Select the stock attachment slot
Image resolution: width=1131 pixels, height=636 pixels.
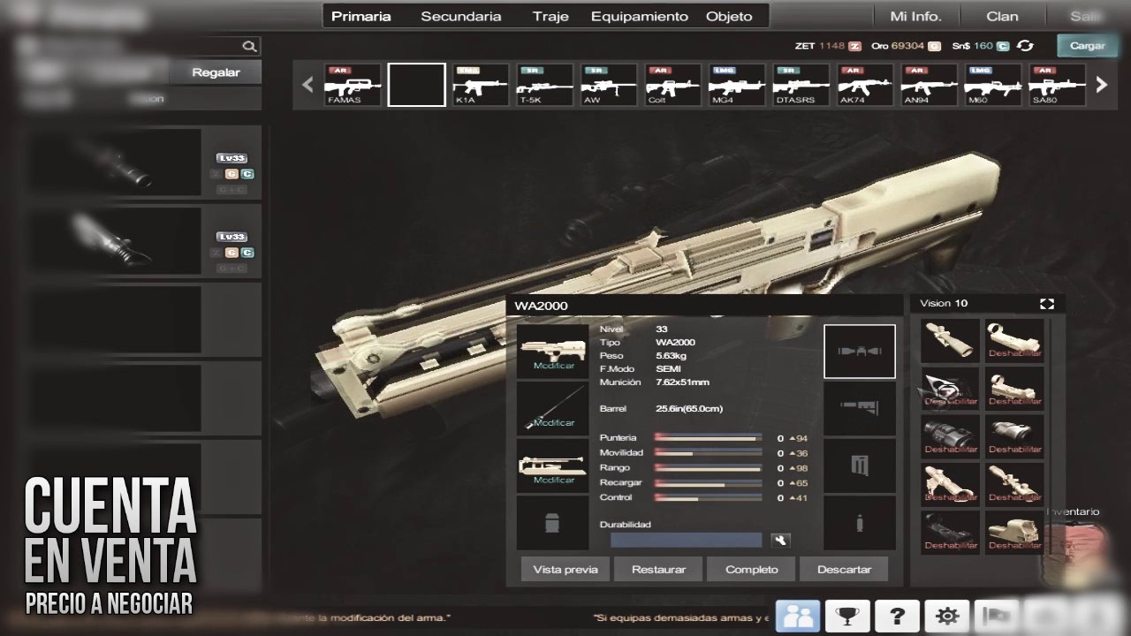(860, 408)
